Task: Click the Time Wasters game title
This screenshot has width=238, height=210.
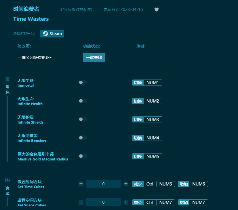Action: click(x=31, y=19)
